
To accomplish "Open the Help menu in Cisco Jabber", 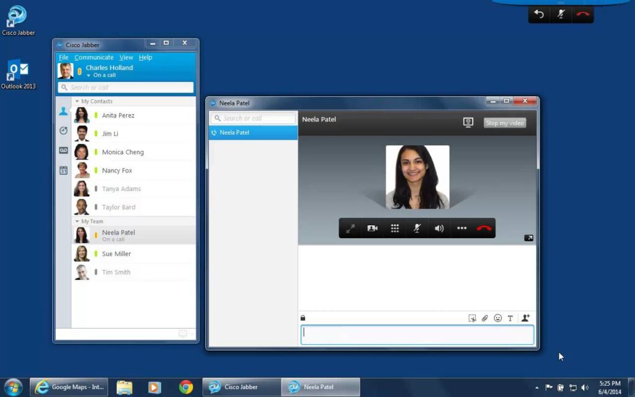I will click(145, 58).
